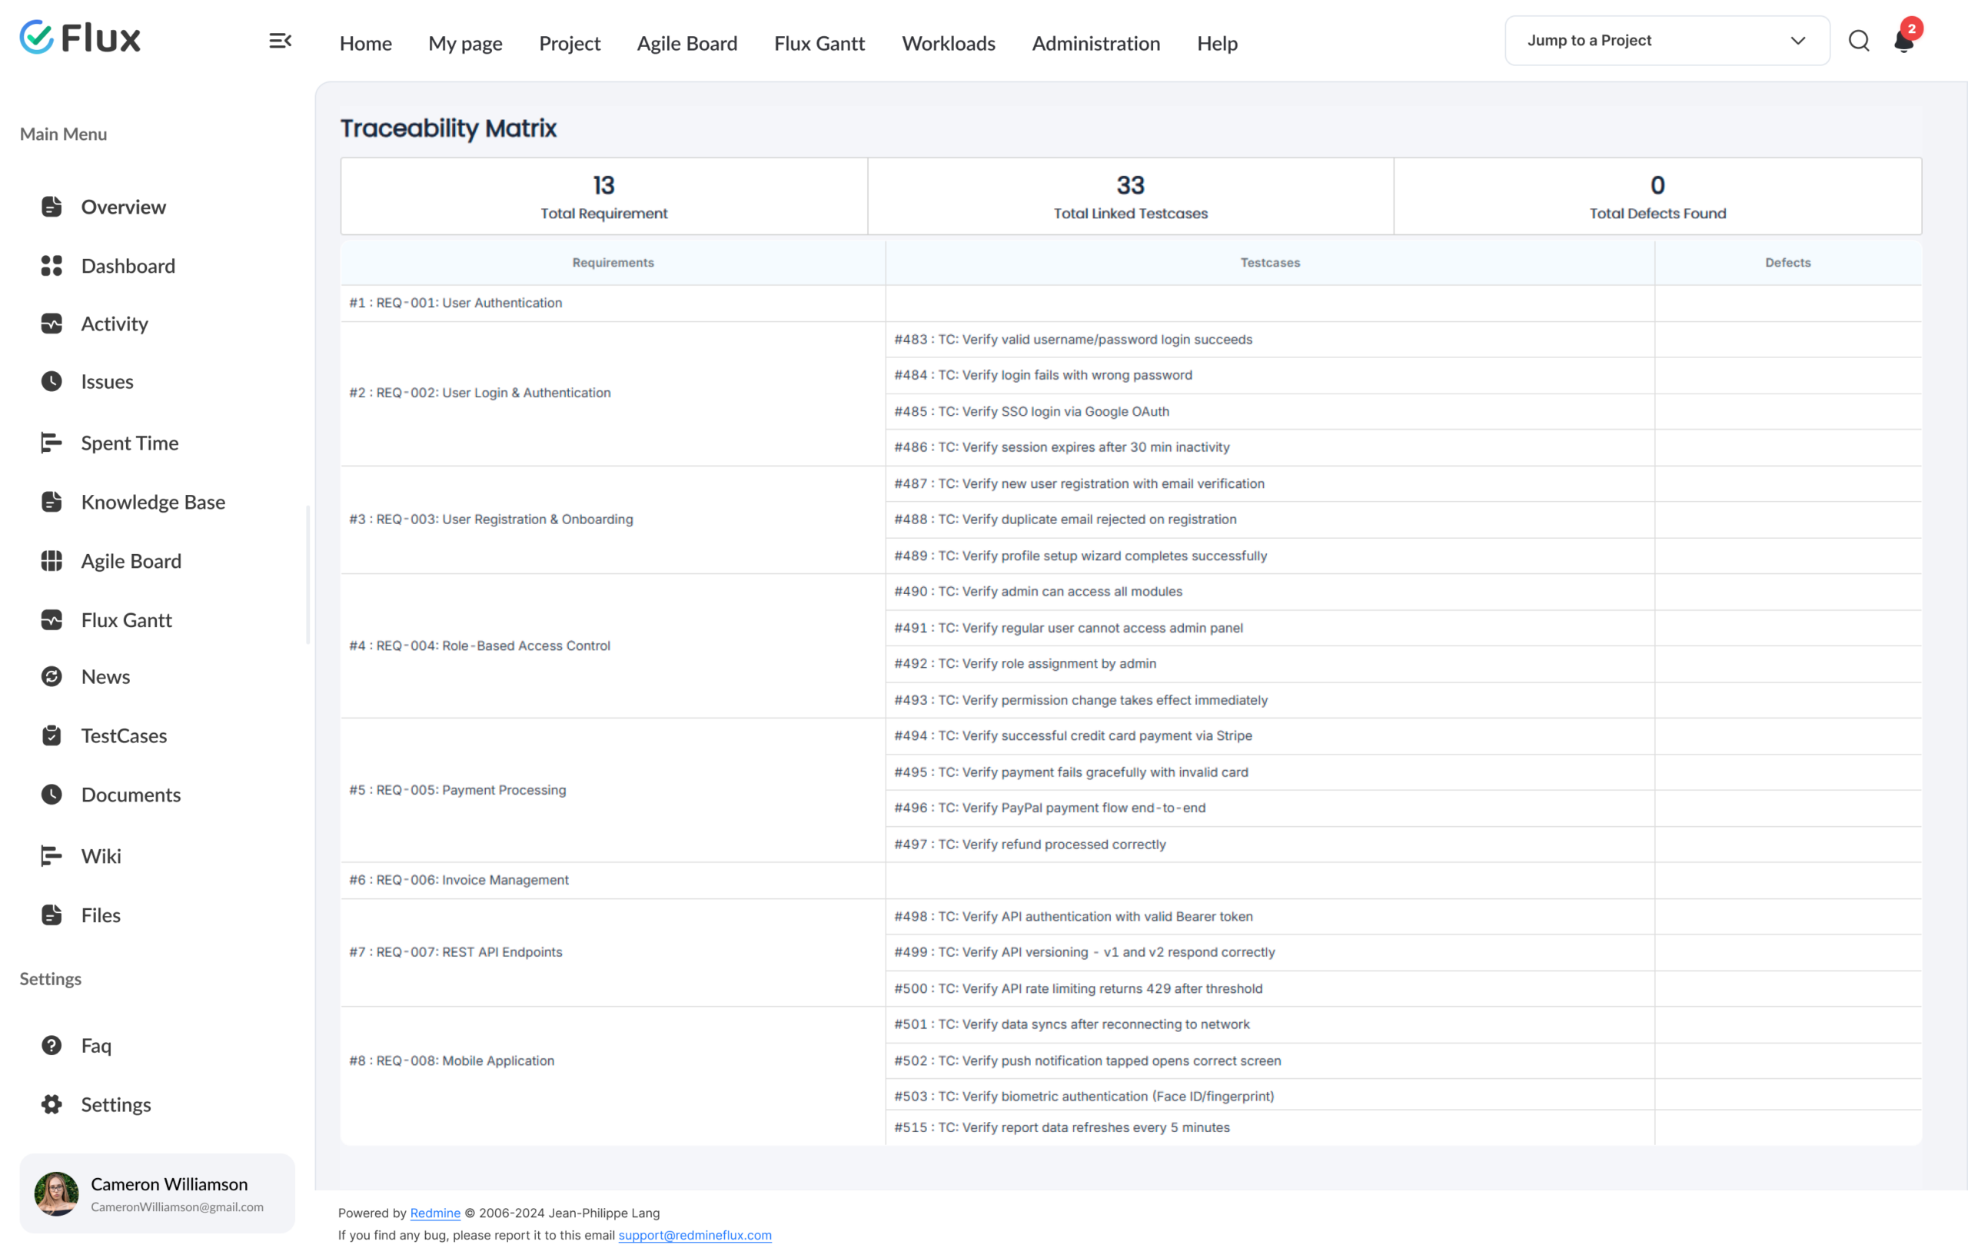Go to Agile Board in the top navigation

[x=686, y=42]
